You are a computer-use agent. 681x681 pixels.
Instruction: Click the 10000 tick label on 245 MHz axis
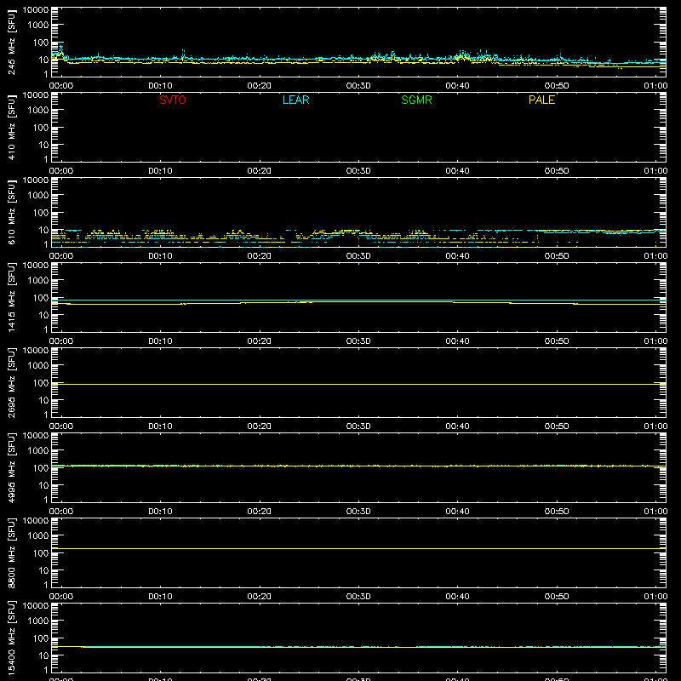point(36,10)
